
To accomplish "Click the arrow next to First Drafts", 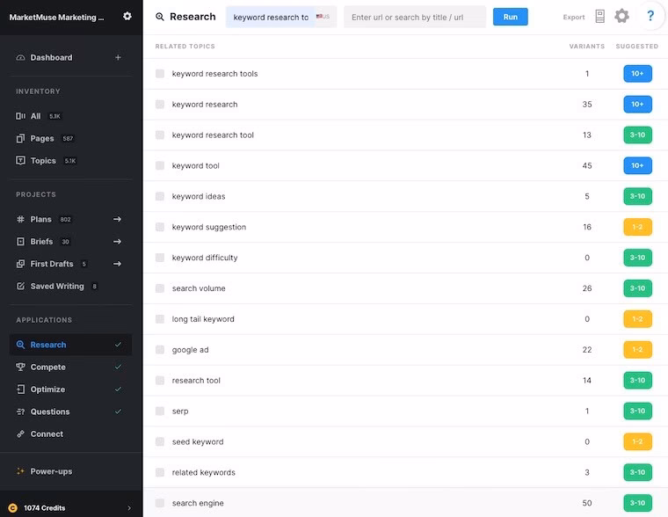I will [118, 264].
